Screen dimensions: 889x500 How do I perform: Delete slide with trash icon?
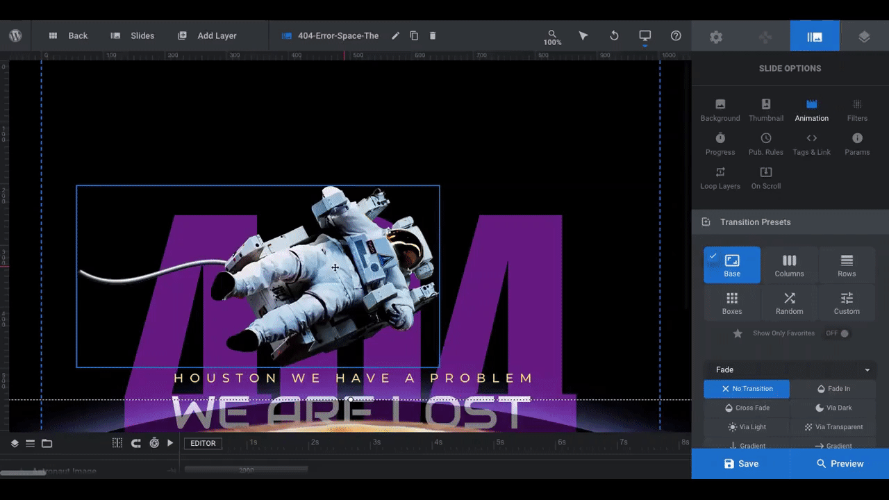pyautogui.click(x=433, y=35)
